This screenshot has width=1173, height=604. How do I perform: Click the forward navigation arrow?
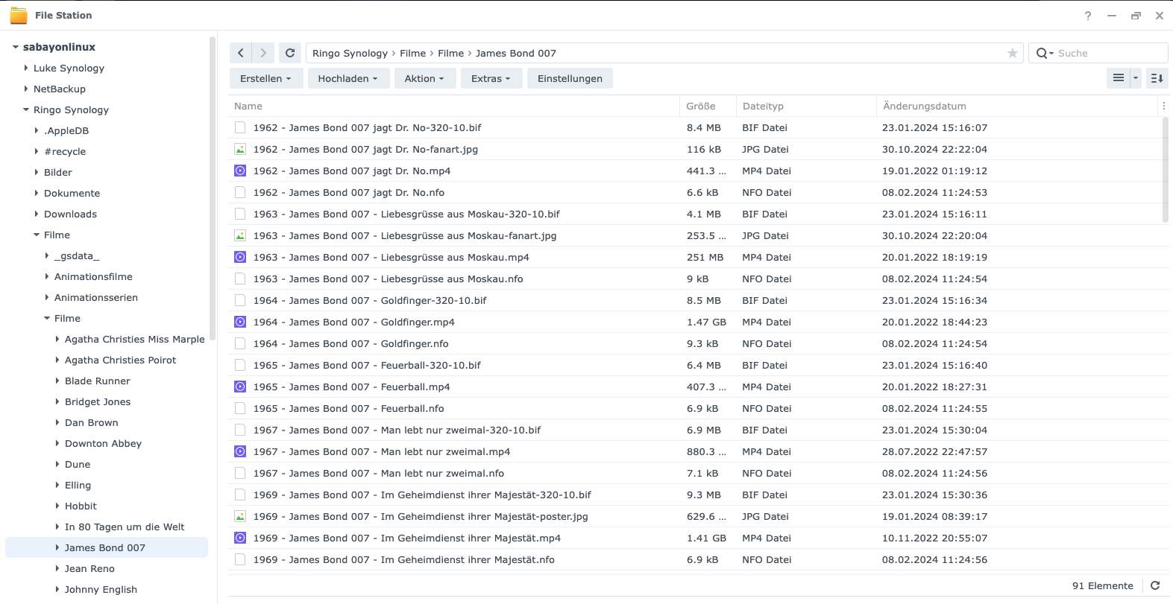[263, 53]
